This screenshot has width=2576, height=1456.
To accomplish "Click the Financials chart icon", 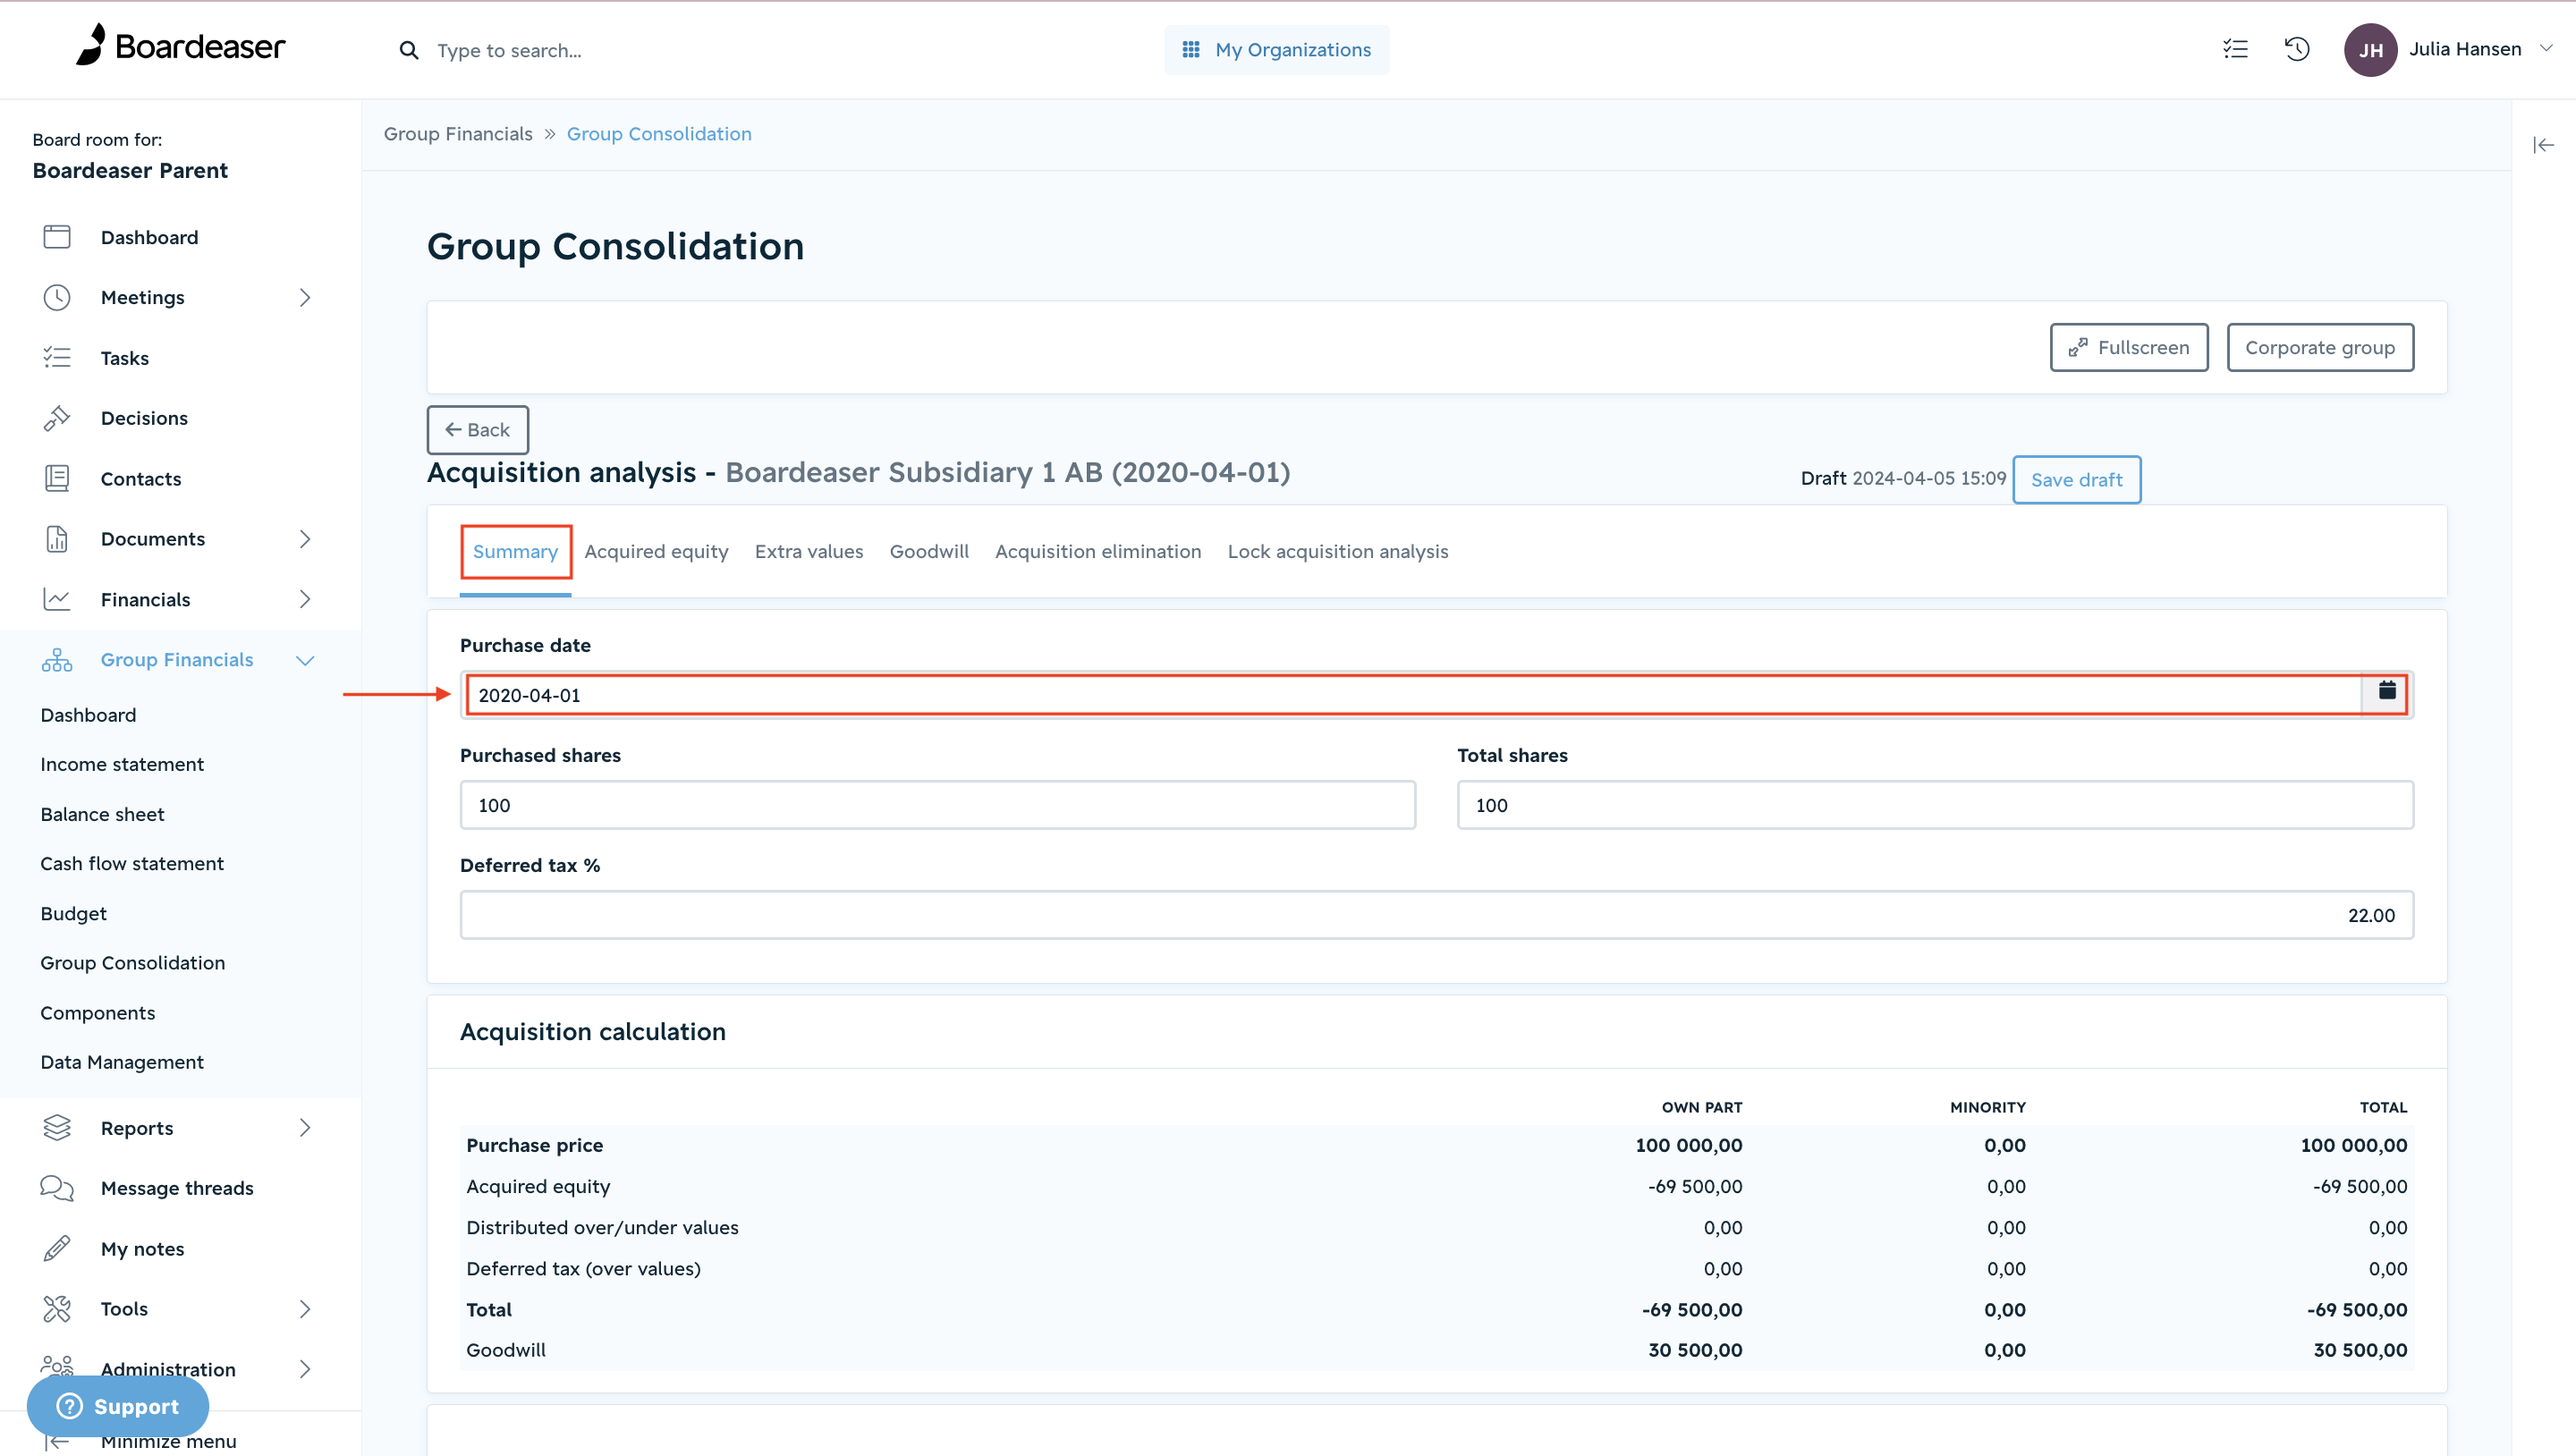I will [x=57, y=599].
